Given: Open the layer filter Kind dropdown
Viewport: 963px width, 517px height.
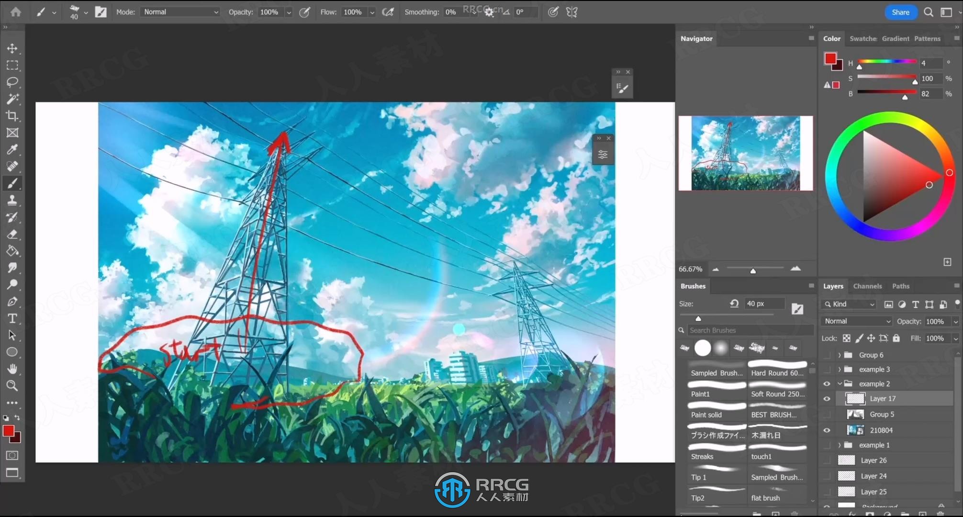Looking at the screenshot, I should 849,304.
